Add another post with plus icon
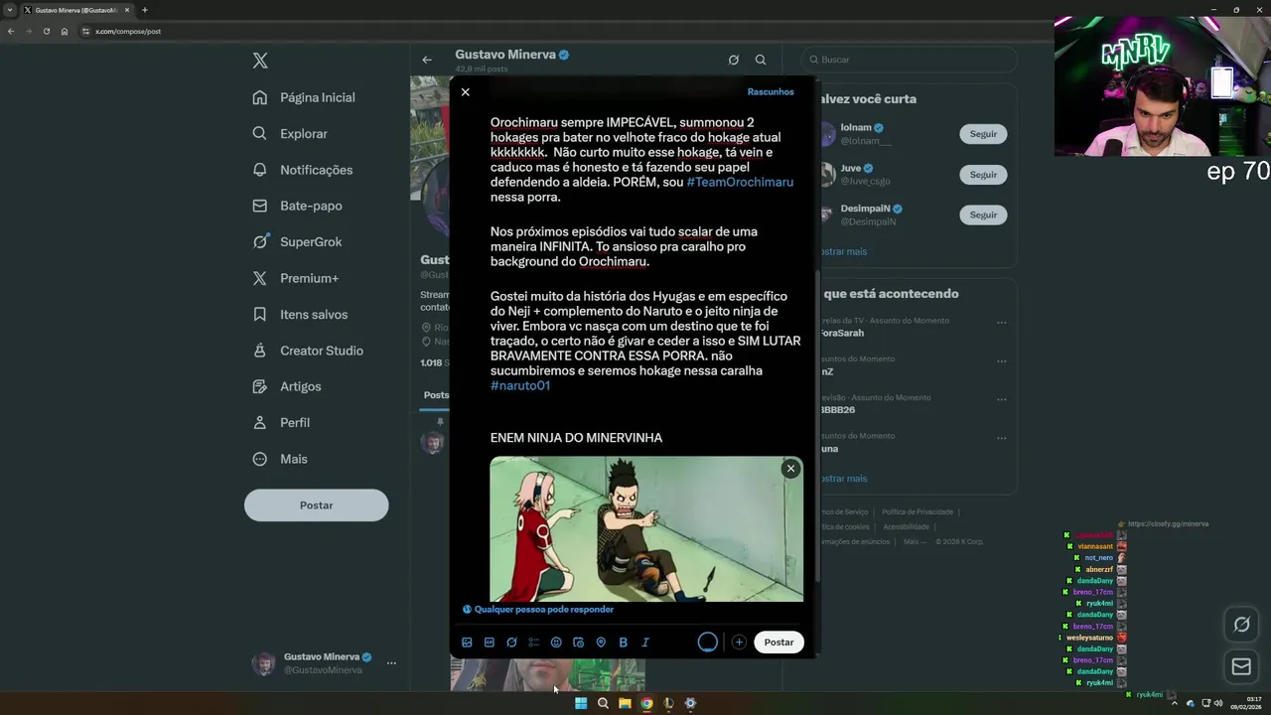This screenshot has width=1271, height=715. (x=739, y=643)
